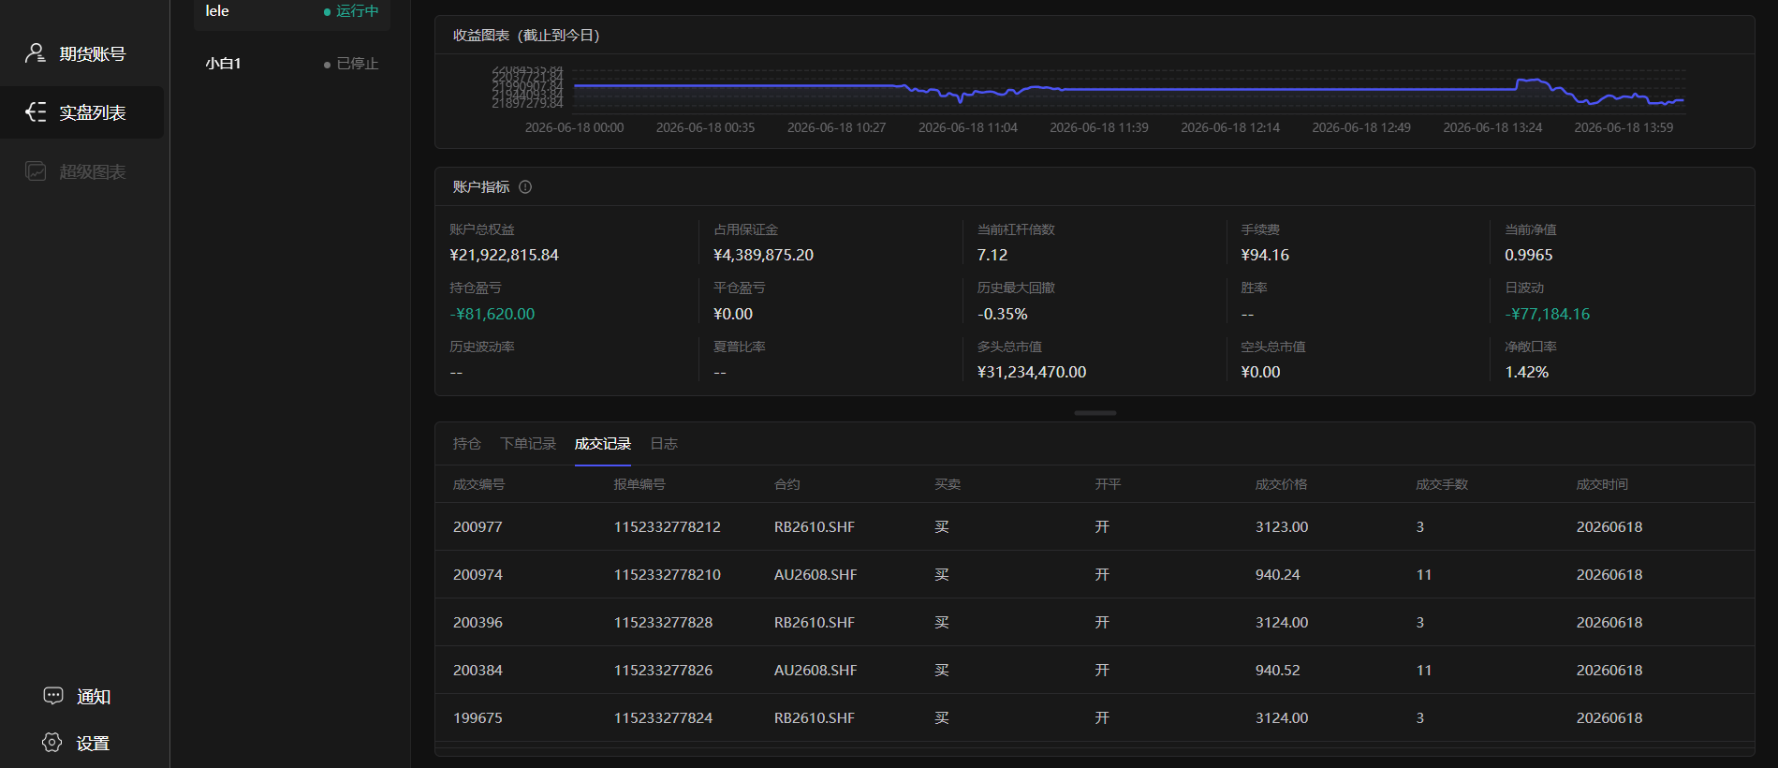Click the 超级图表 chart icon
1778x768 pixels.
(36, 171)
